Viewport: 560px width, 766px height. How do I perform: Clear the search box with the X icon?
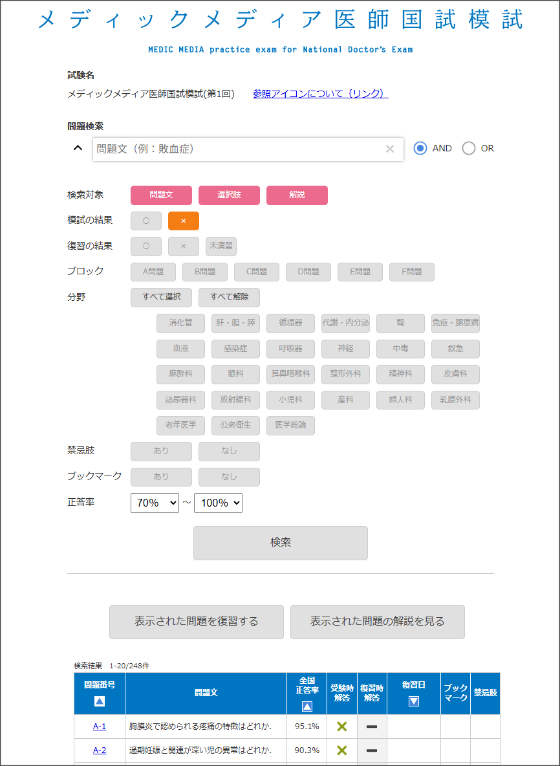pos(389,149)
